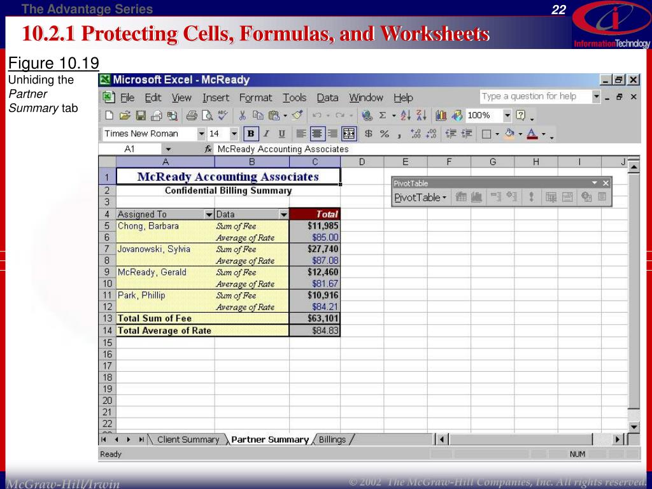The image size is (652, 489).
Task: Open the Format menu
Action: [255, 97]
